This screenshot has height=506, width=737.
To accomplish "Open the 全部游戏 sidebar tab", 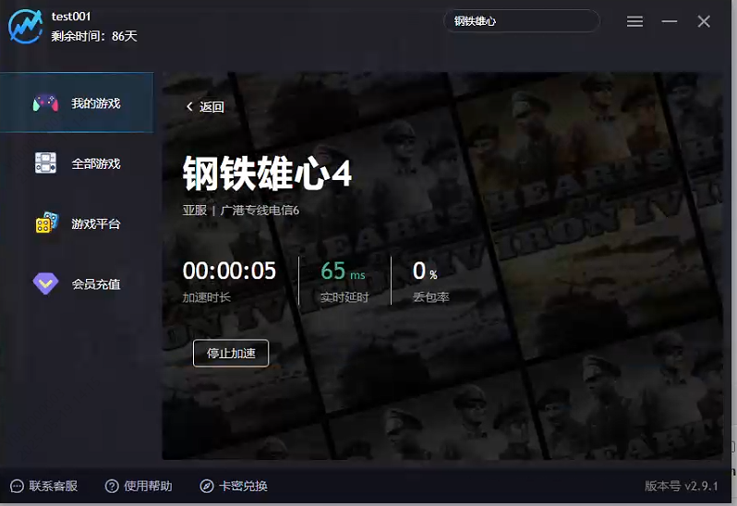I will pyautogui.click(x=77, y=163).
